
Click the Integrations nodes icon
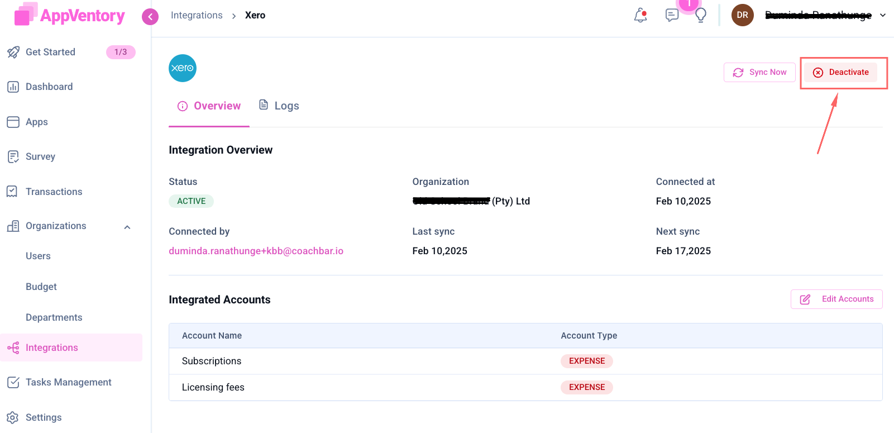point(13,348)
